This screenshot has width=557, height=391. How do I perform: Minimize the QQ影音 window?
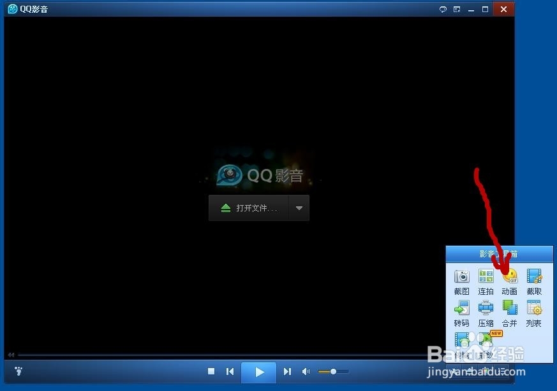click(x=471, y=10)
